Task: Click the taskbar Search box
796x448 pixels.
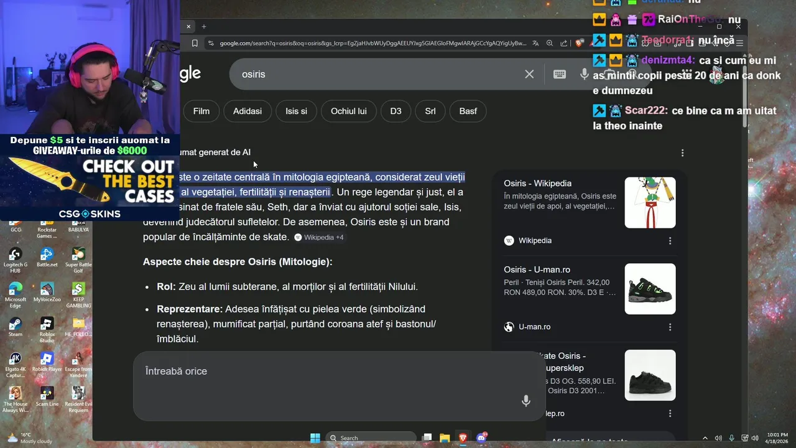Action: click(x=371, y=437)
